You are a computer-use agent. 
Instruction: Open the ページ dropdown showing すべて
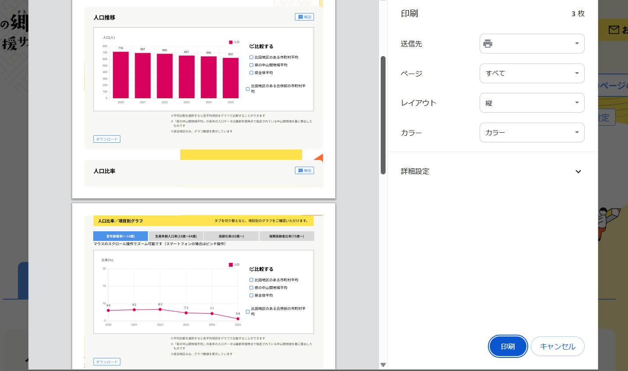pos(532,73)
